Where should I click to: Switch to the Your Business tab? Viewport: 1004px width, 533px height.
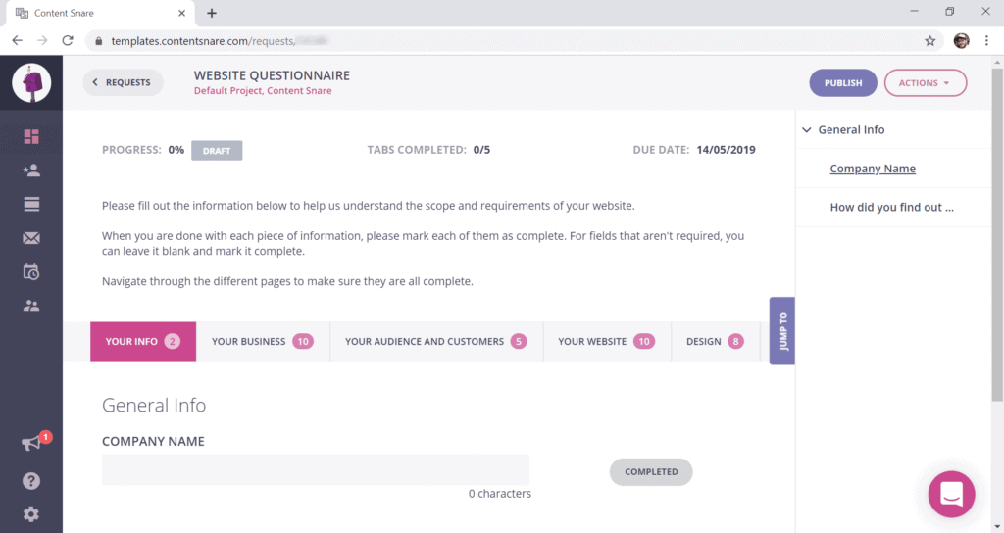pyautogui.click(x=263, y=341)
